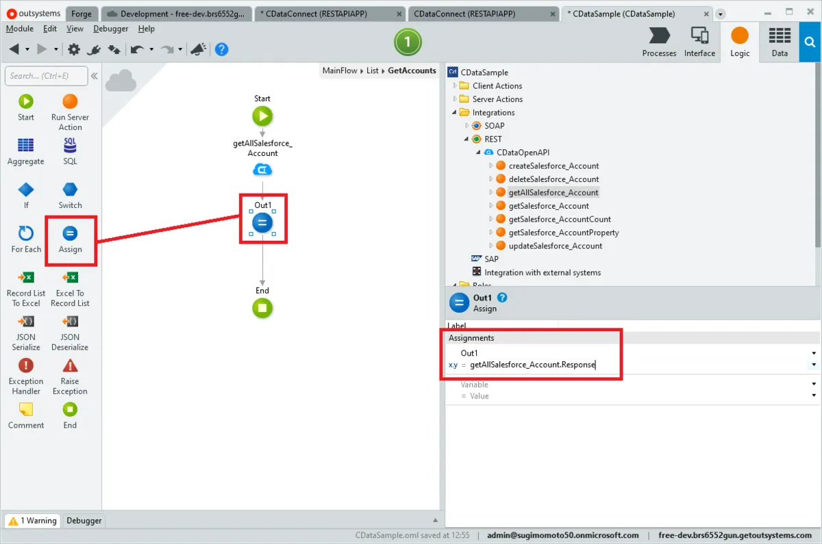Click the SQL tool icon

pos(70,146)
